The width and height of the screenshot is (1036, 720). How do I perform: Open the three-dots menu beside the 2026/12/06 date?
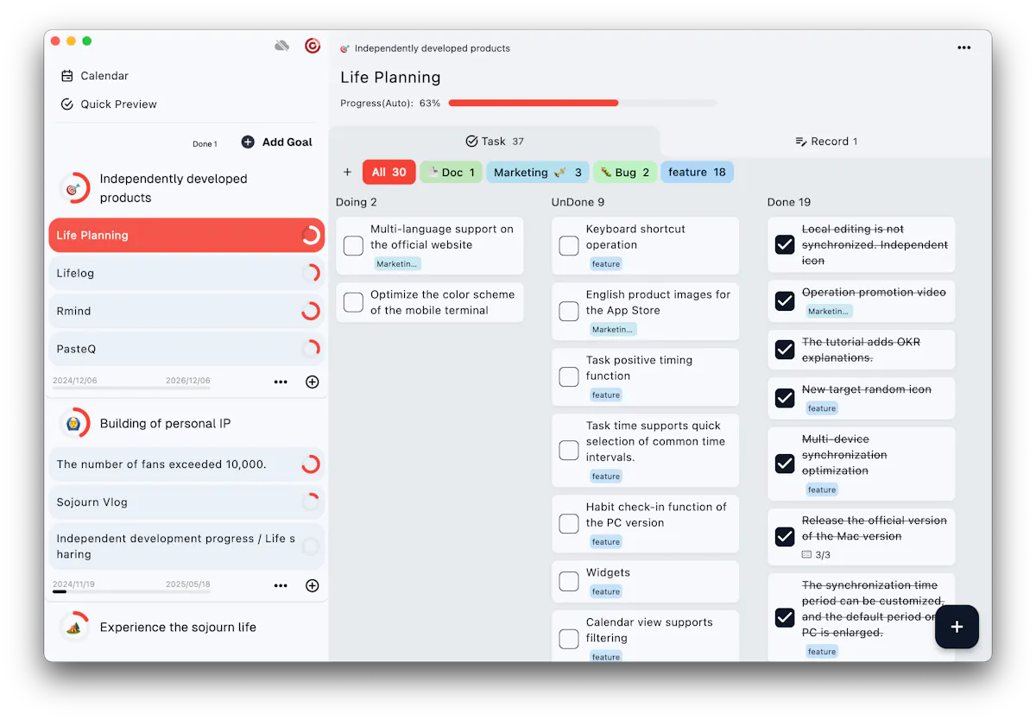coord(281,382)
